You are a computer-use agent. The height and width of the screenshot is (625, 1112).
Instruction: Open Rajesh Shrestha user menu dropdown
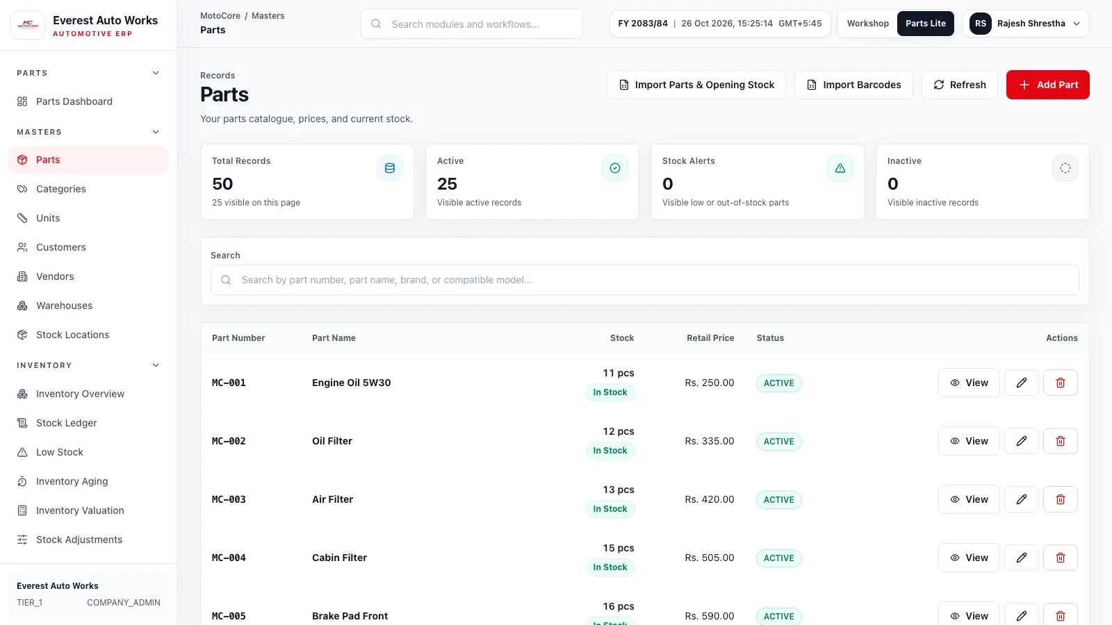tap(1026, 24)
